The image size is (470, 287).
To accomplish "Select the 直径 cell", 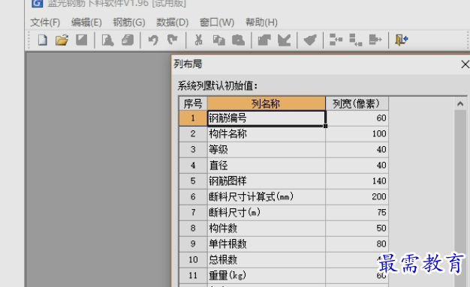I will click(267, 165).
